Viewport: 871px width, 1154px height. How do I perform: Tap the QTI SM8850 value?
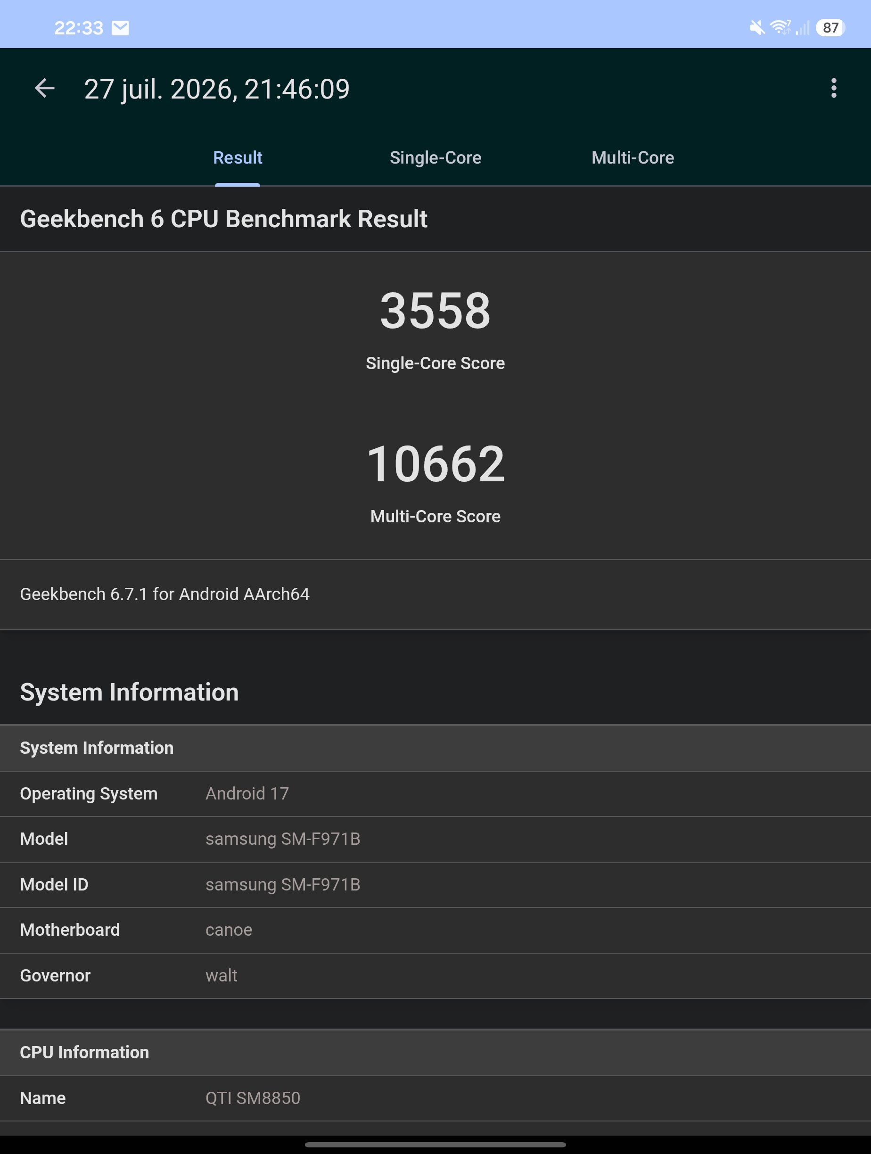point(253,1098)
